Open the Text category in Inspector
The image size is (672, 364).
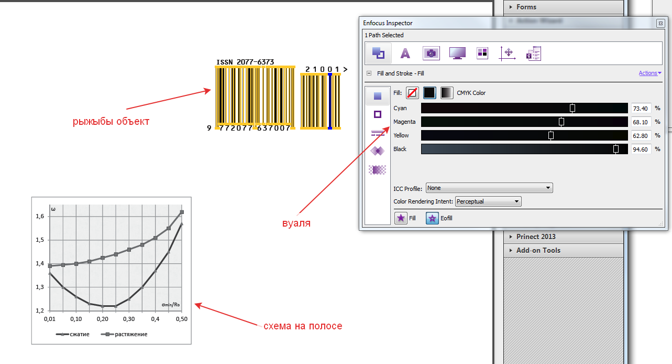pos(405,53)
